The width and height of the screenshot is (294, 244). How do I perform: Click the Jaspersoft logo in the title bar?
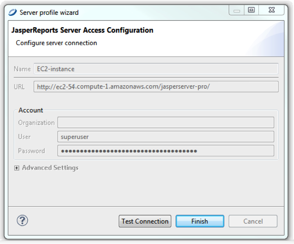[12, 12]
